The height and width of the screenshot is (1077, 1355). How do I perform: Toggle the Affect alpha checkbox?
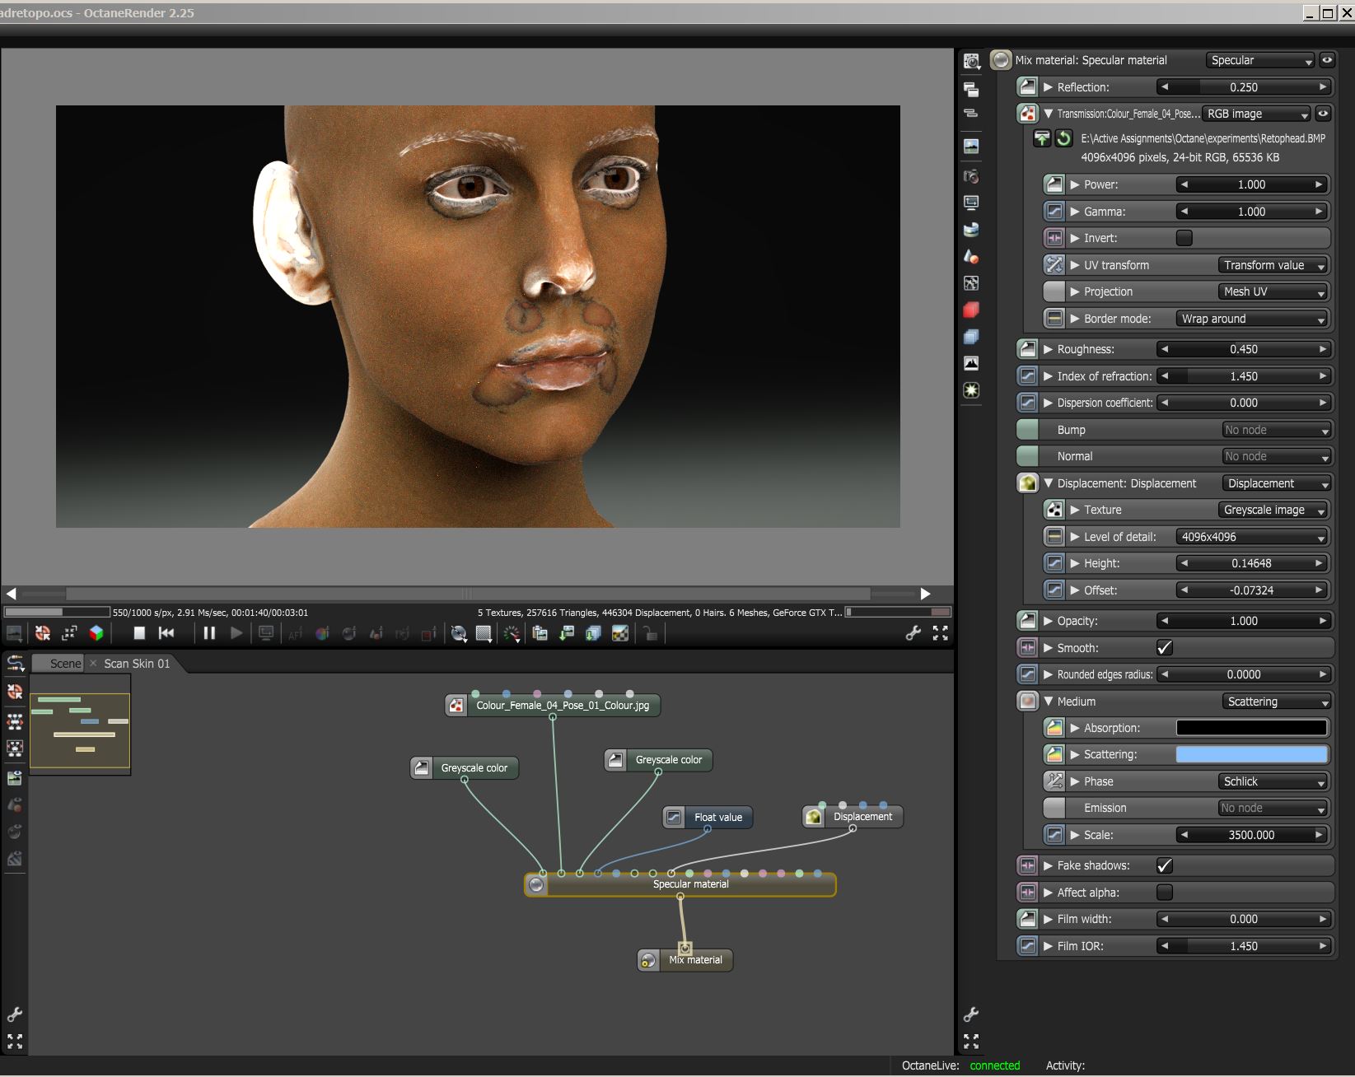tap(1164, 893)
